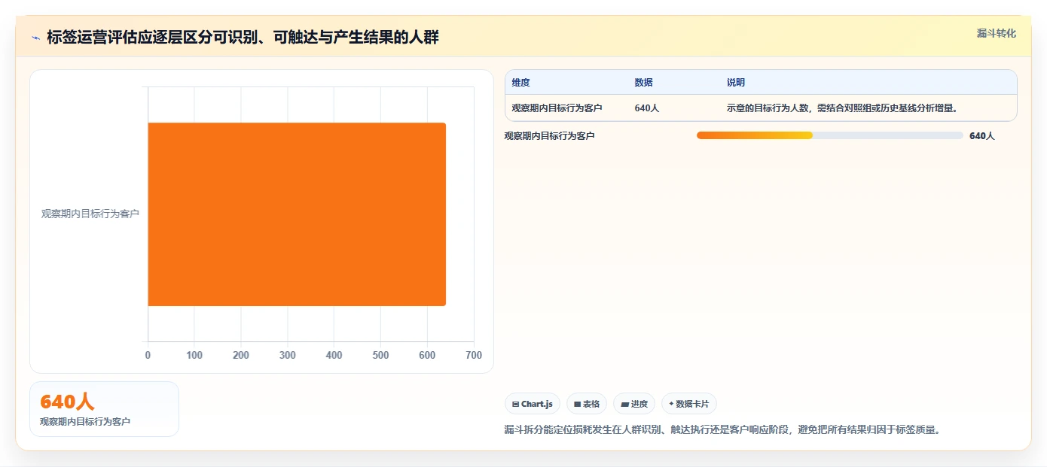Click the Chart.js chip
Image resolution: width=1047 pixels, height=467 pixels.
533,404
